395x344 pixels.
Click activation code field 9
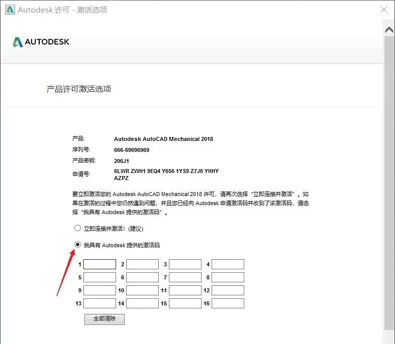click(100, 290)
